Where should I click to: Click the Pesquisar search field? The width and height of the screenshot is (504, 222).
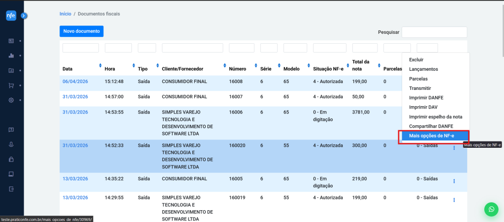434,32
